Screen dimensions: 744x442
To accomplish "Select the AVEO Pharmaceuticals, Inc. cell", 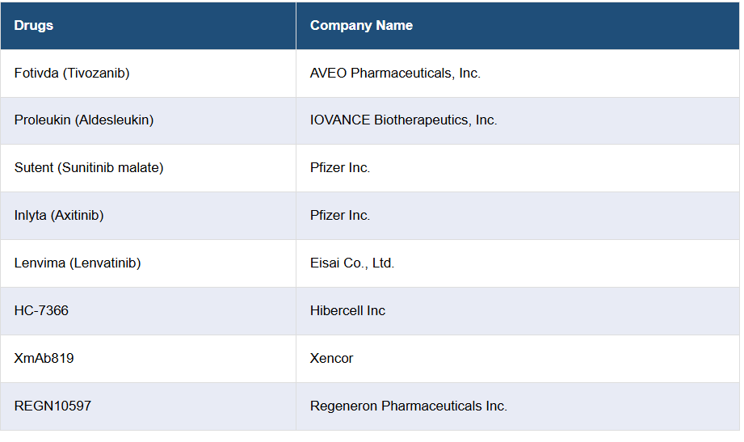I will click(x=395, y=74).
